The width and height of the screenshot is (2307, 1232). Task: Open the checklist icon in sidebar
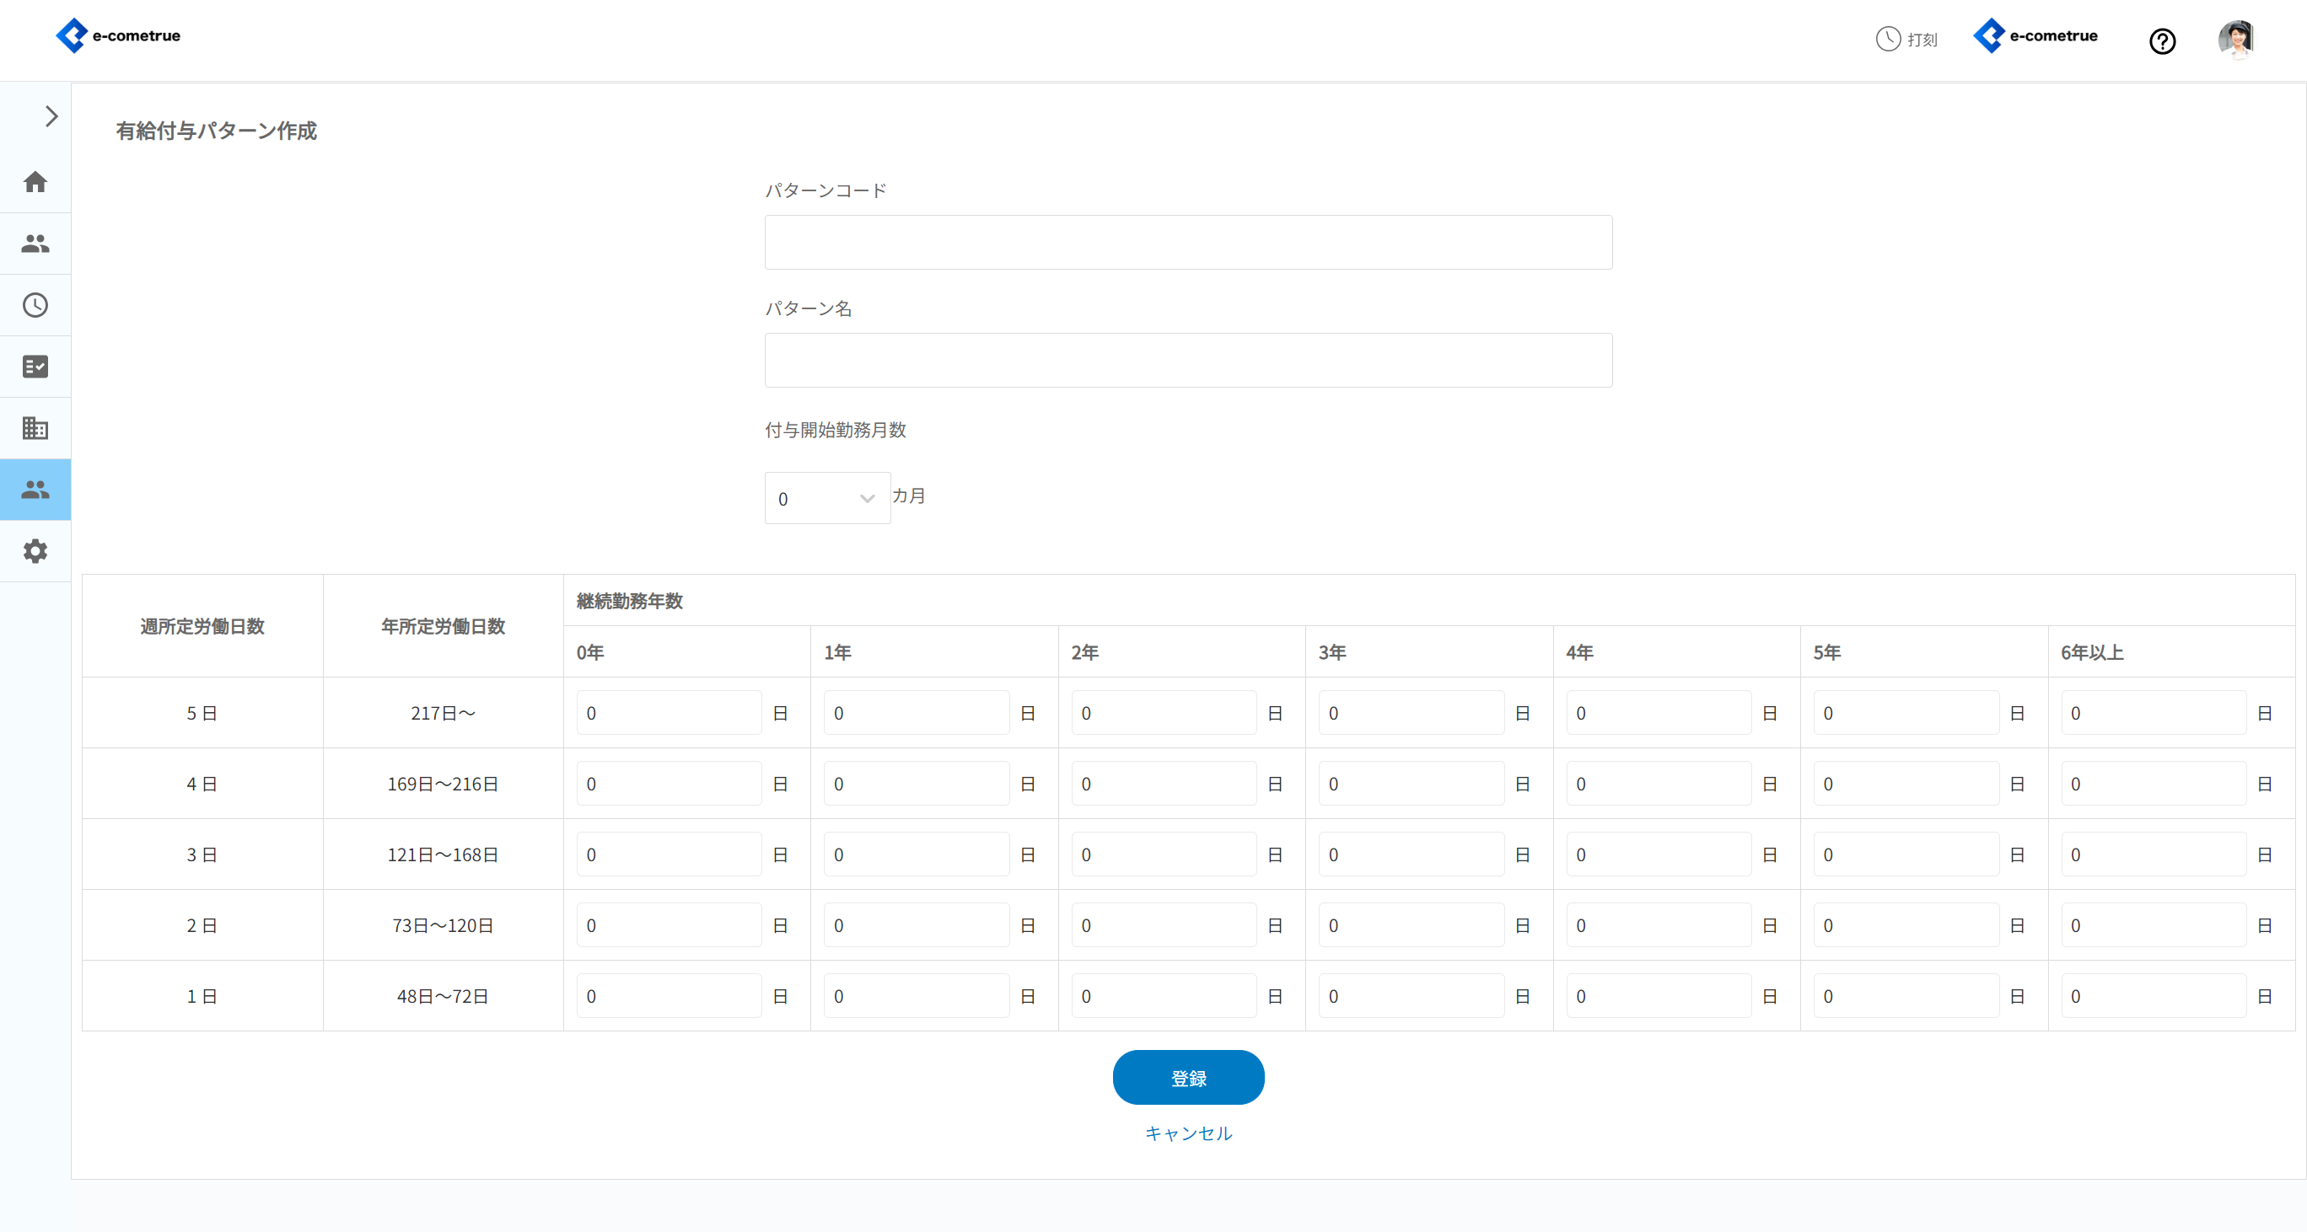point(35,367)
